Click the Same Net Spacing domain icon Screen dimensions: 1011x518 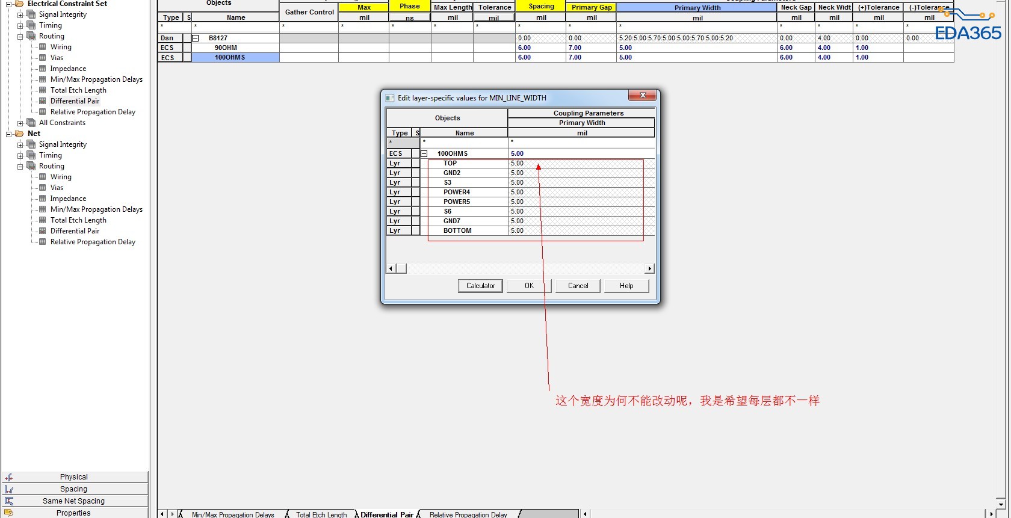(x=8, y=501)
